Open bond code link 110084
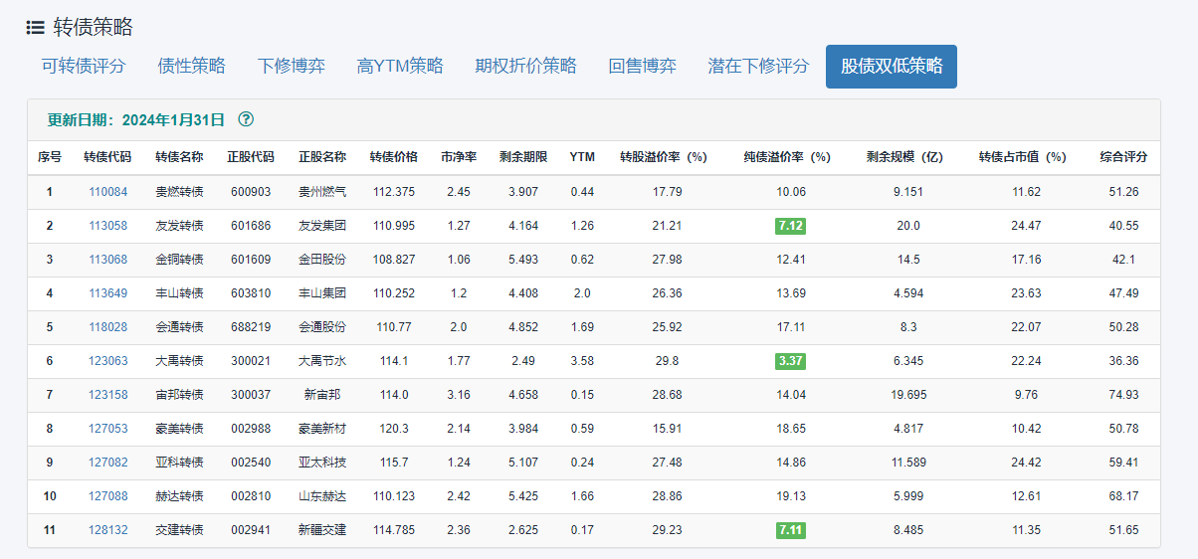Screen dimensions: 1198x559 (107, 192)
